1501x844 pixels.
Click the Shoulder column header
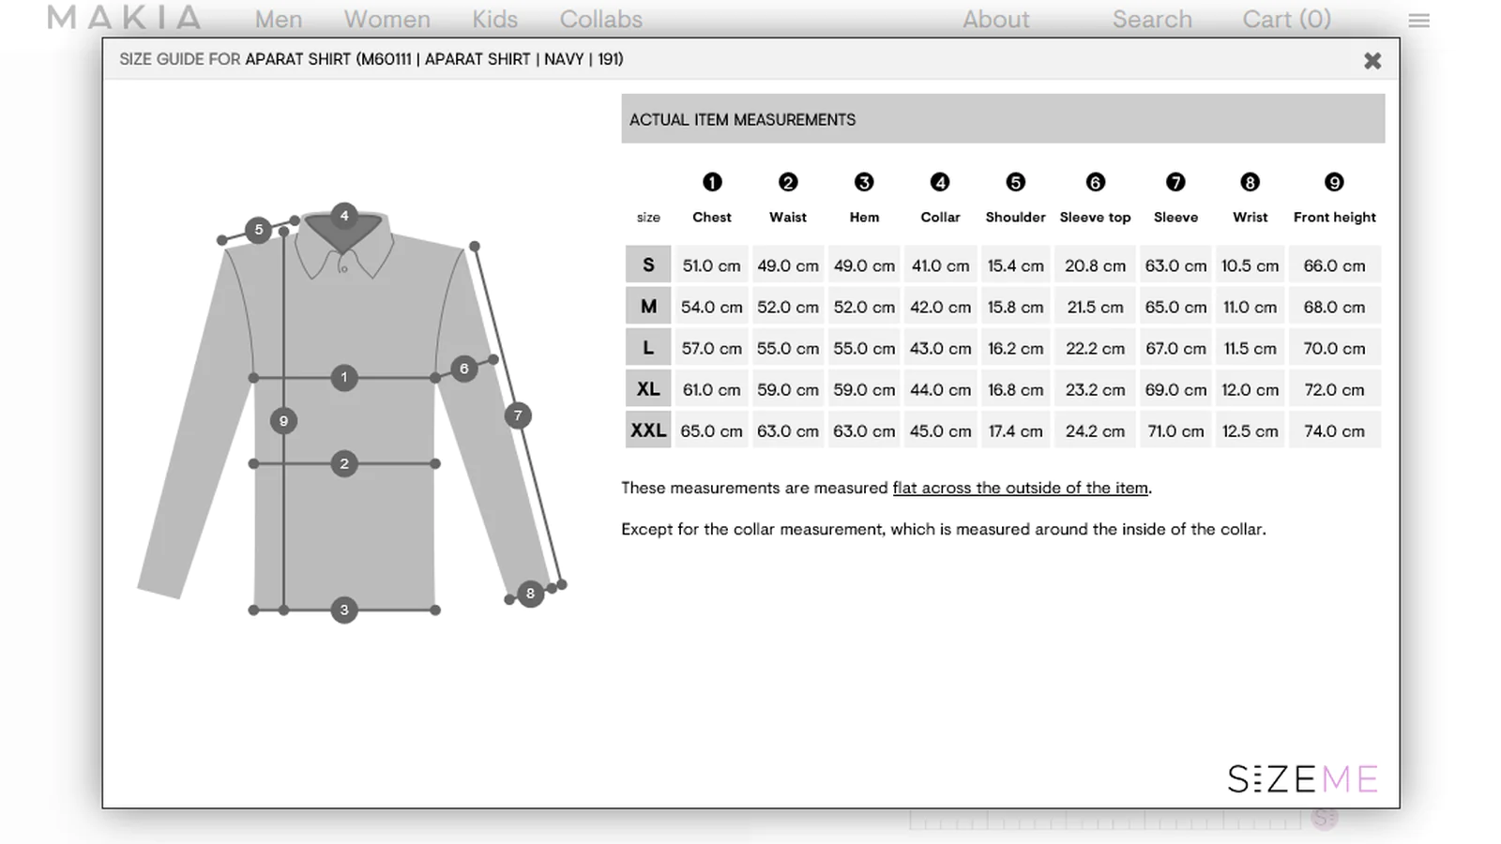[1015, 217]
